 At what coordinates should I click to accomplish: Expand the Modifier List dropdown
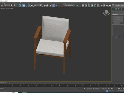click(x=118, y=14)
